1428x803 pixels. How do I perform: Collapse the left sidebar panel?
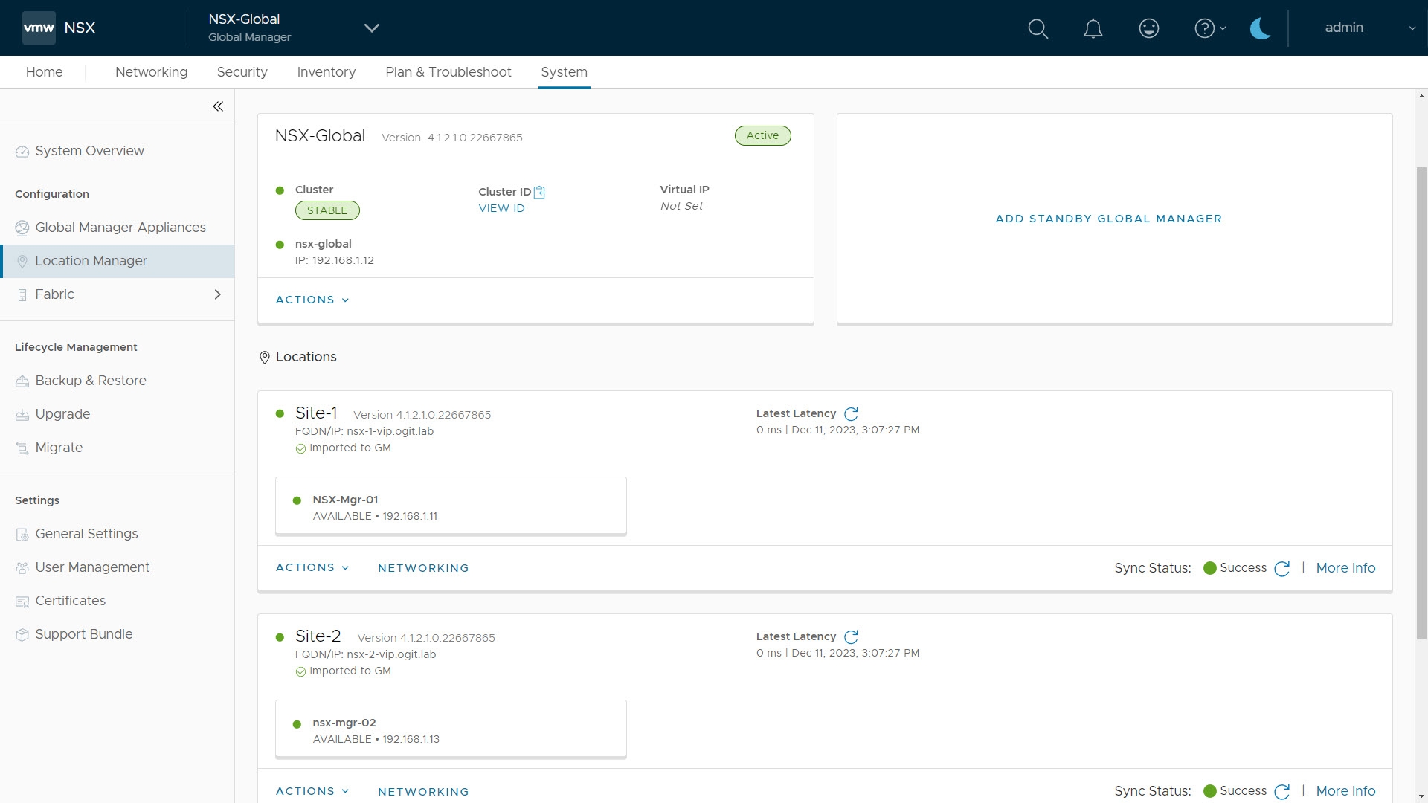(x=218, y=106)
